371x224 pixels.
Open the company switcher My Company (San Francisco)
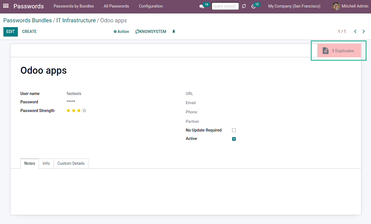tap(294, 6)
